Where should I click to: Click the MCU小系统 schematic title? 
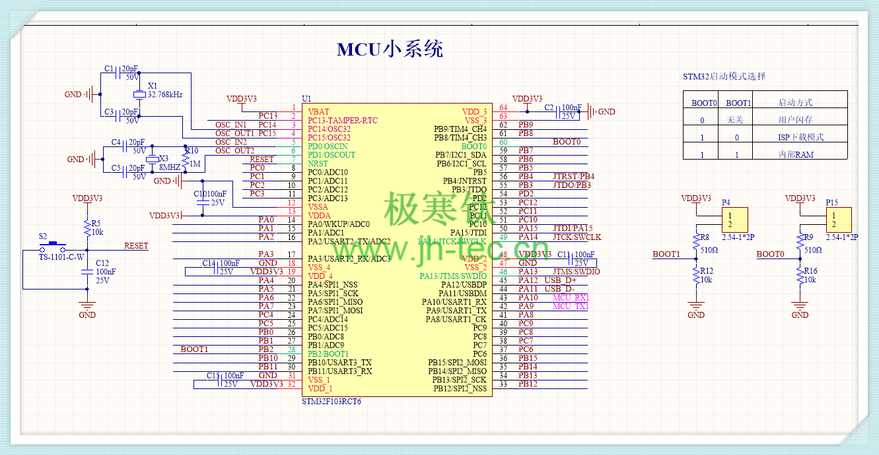[390, 49]
